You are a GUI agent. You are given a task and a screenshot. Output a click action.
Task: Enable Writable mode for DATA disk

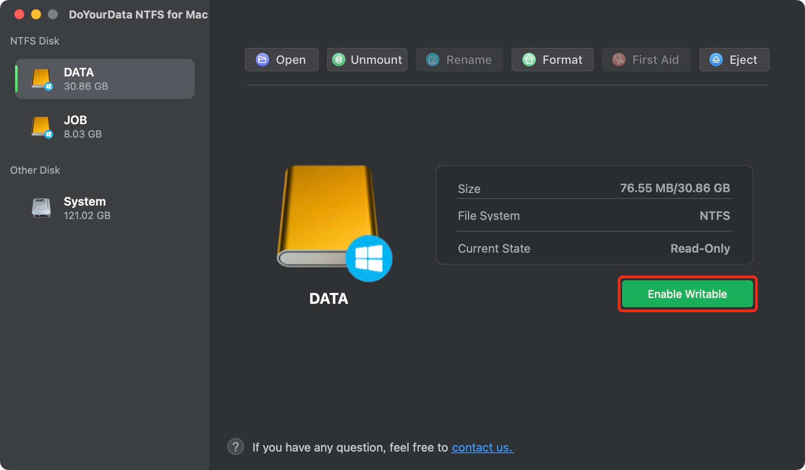pos(686,293)
